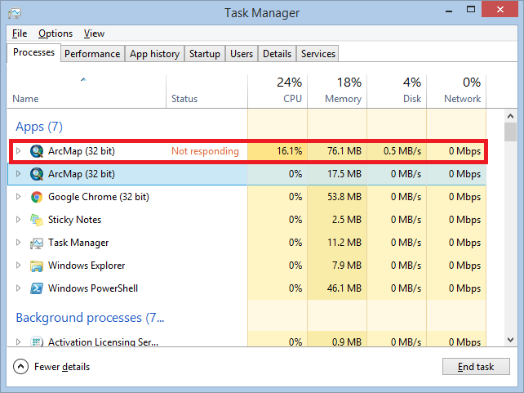
Task: Sort processes by Memory column header
Action: coord(337,91)
